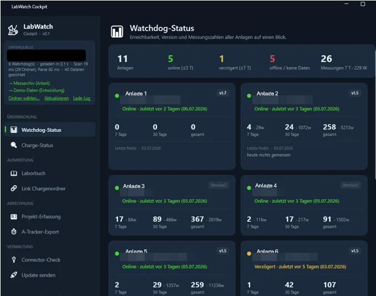
Task: Click the v1.7 badge on Anlage 1
Action: coord(222,93)
